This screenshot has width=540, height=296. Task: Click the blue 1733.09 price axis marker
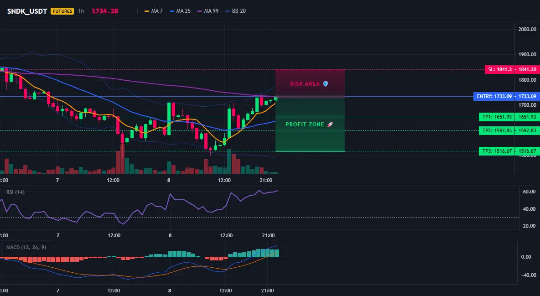point(527,97)
